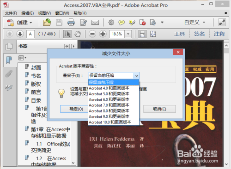Screen dimensions: 231x169
Task: Select the Hand pan tool
Action: pos(78,34)
